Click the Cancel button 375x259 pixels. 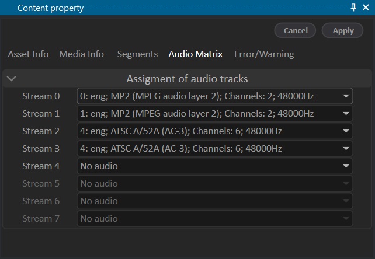295,30
